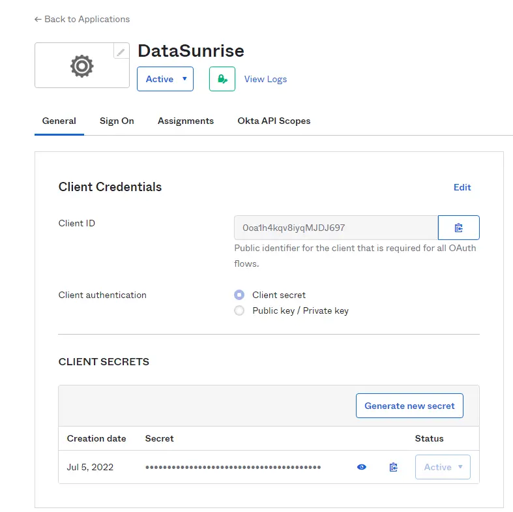Viewport: 513px width, 512px height.
Task: Click the green key provisioning icon
Action: [222, 79]
